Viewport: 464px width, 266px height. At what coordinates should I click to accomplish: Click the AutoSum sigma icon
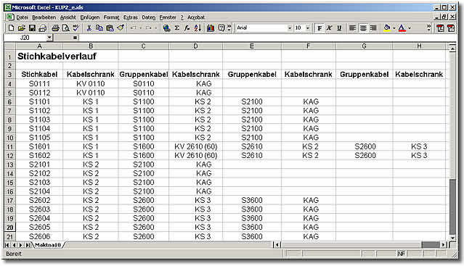pos(177,28)
